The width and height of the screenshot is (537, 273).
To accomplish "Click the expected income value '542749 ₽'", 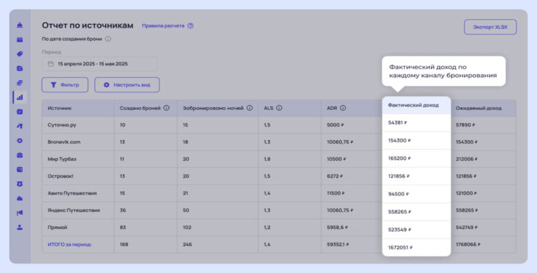I will (x=467, y=228).
